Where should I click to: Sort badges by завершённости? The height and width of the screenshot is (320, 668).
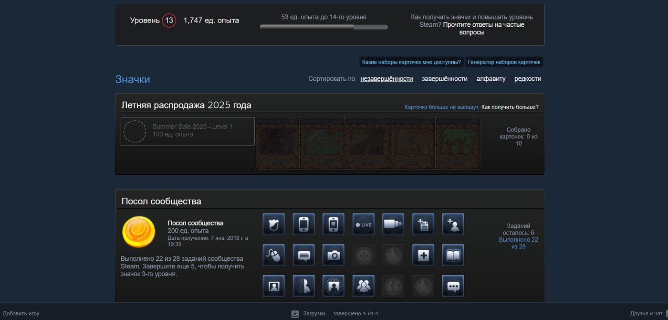pos(445,79)
